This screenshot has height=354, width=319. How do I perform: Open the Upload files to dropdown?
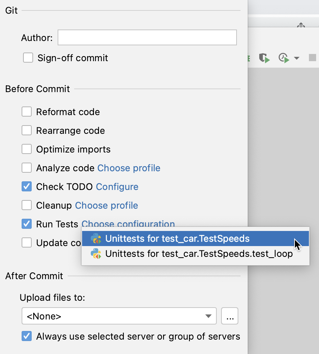208,316
